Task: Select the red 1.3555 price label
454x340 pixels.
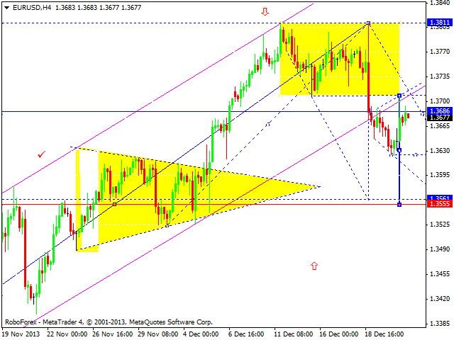Action: click(x=440, y=204)
